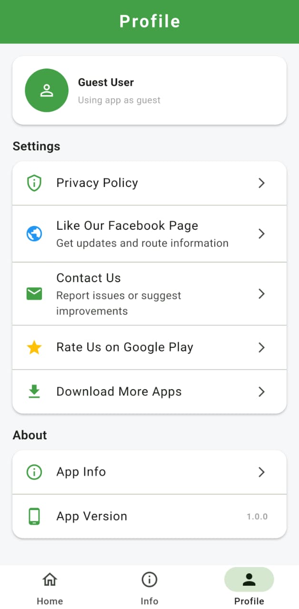Click the Info icon in bottom navigation
The width and height of the screenshot is (299, 609).
[149, 580]
